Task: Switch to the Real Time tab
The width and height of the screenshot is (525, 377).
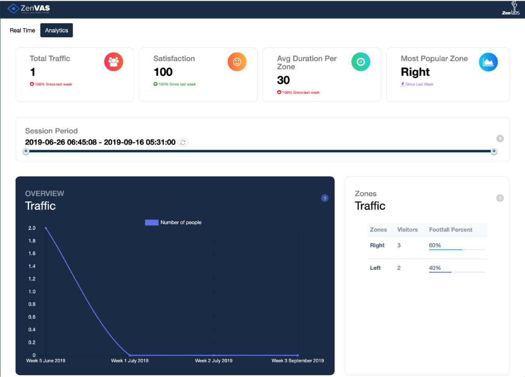Action: coord(22,30)
